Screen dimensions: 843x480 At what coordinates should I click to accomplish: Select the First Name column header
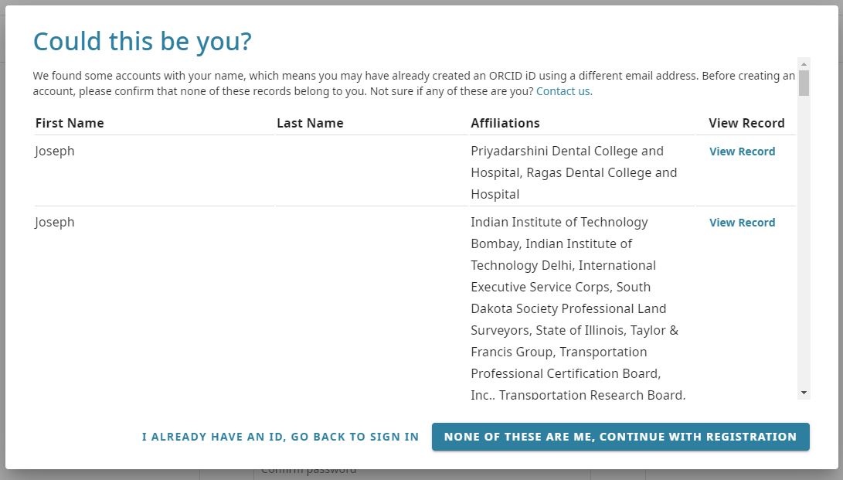click(x=70, y=123)
